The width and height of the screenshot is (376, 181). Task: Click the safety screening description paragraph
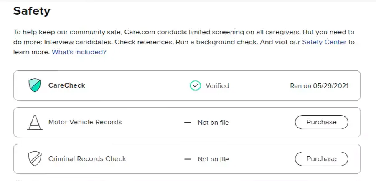167,33
